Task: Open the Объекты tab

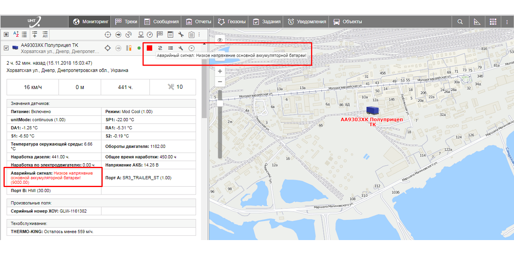Action: point(348,22)
